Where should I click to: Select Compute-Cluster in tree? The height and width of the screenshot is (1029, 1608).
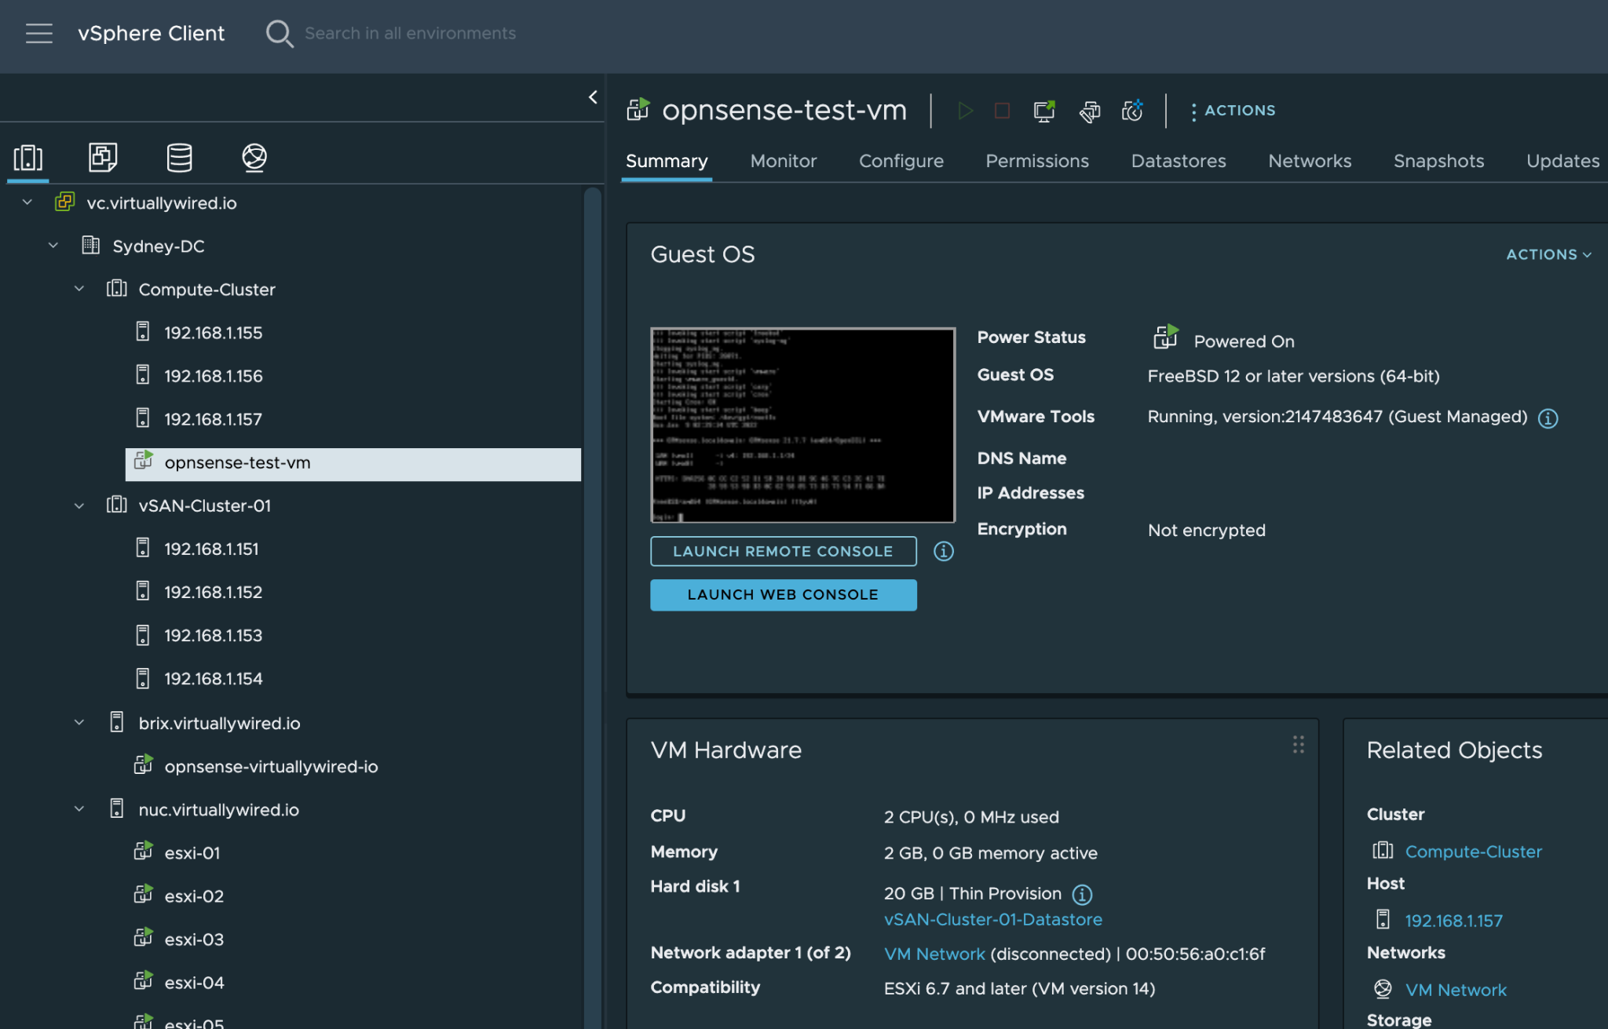pos(206,289)
